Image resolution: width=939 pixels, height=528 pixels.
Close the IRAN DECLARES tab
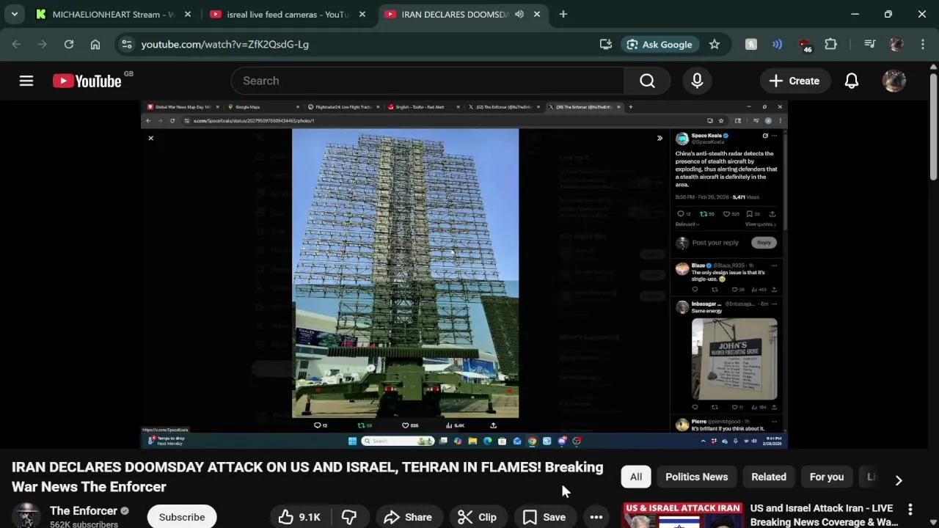coord(537,14)
